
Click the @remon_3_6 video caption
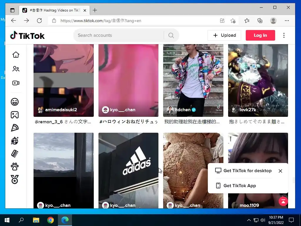pyautogui.click(x=63, y=122)
